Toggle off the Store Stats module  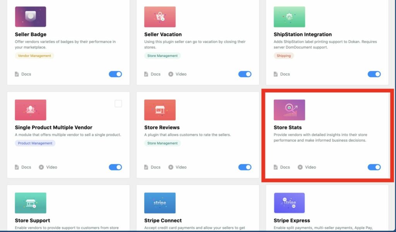pos(374,167)
